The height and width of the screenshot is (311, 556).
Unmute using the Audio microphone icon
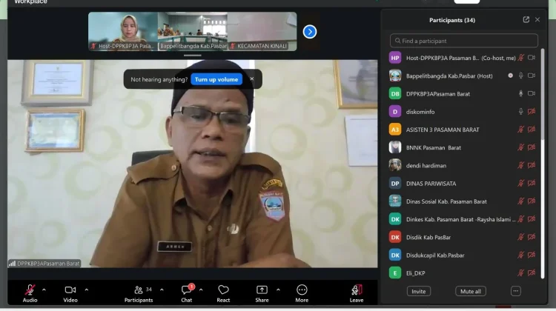tap(30, 290)
